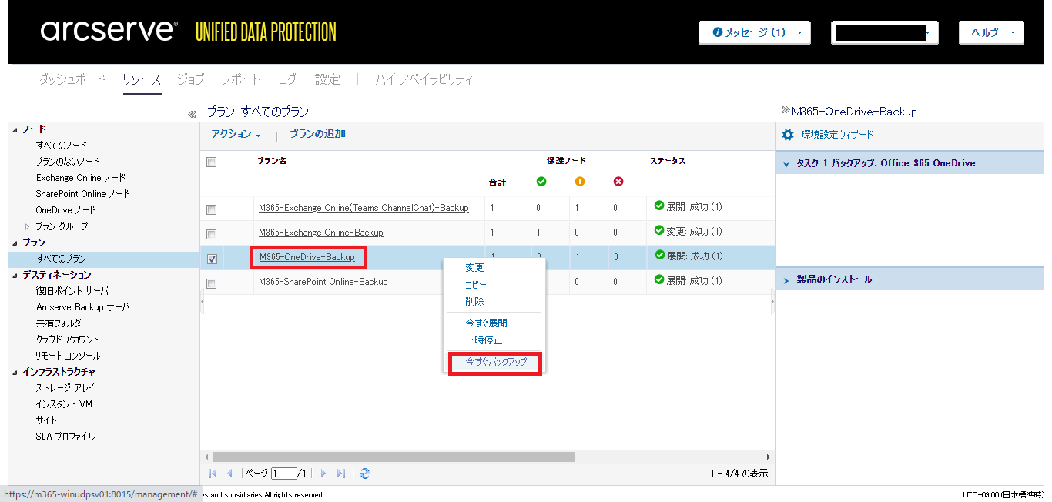Click green status icon in M365-Exchange Online-Backup row
1052x502 pixels.
(659, 230)
